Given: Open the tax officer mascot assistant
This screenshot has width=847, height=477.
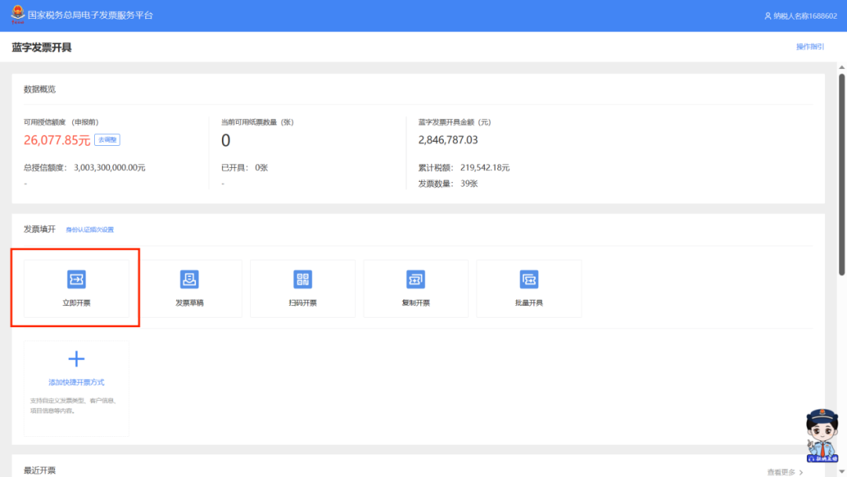Looking at the screenshot, I should point(822,436).
